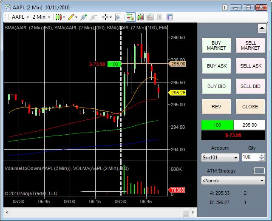The height and width of the screenshot is (221, 272).
Task: Click the 296.50 price axis label
Action: point(178,37)
